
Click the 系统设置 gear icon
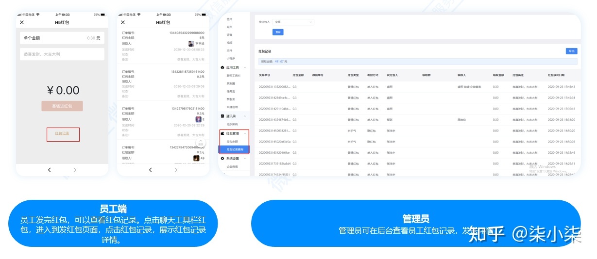pyautogui.click(x=222, y=159)
